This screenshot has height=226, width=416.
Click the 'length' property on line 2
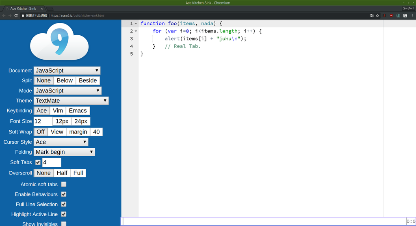point(228,31)
